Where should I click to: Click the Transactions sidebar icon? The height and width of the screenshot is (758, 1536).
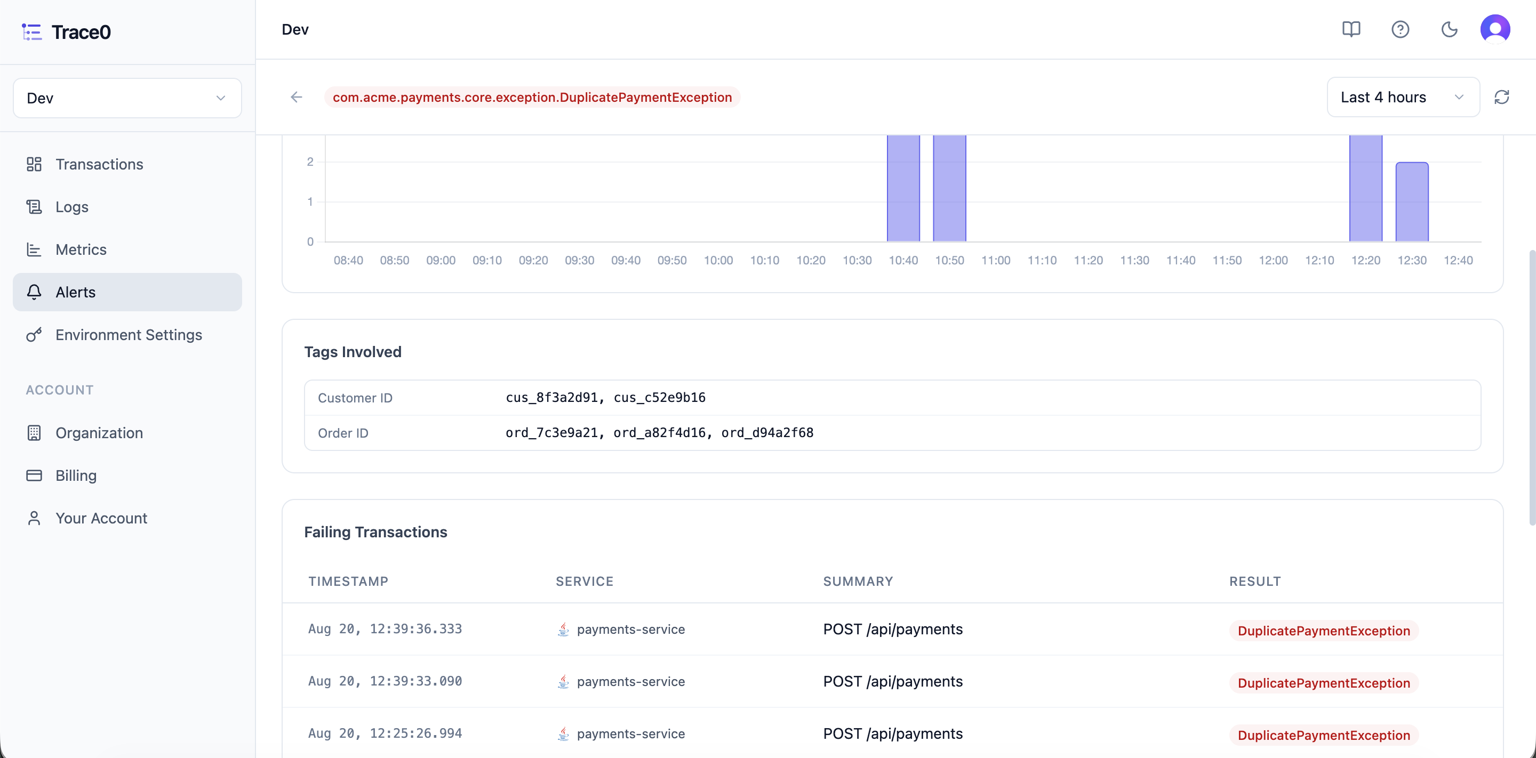click(x=34, y=164)
